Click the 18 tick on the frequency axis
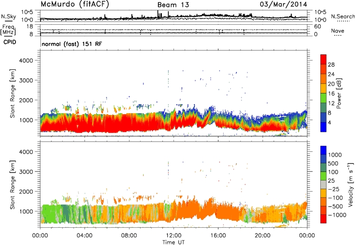Screen dimensions: 355x245 (29, 27)
